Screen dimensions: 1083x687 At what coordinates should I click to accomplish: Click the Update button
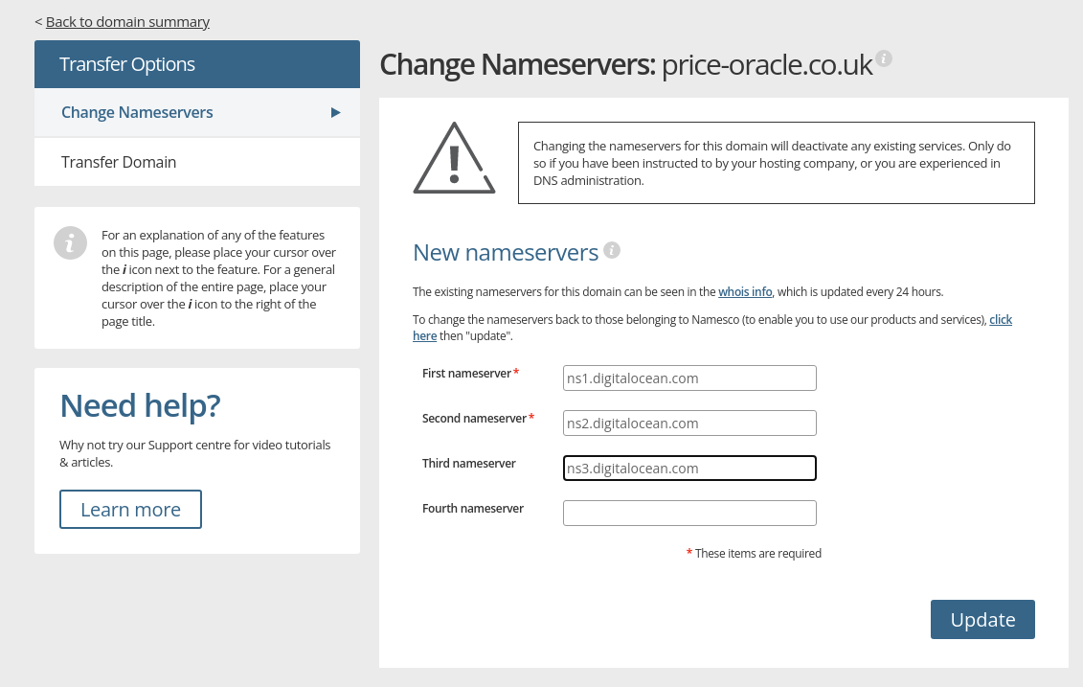point(982,619)
